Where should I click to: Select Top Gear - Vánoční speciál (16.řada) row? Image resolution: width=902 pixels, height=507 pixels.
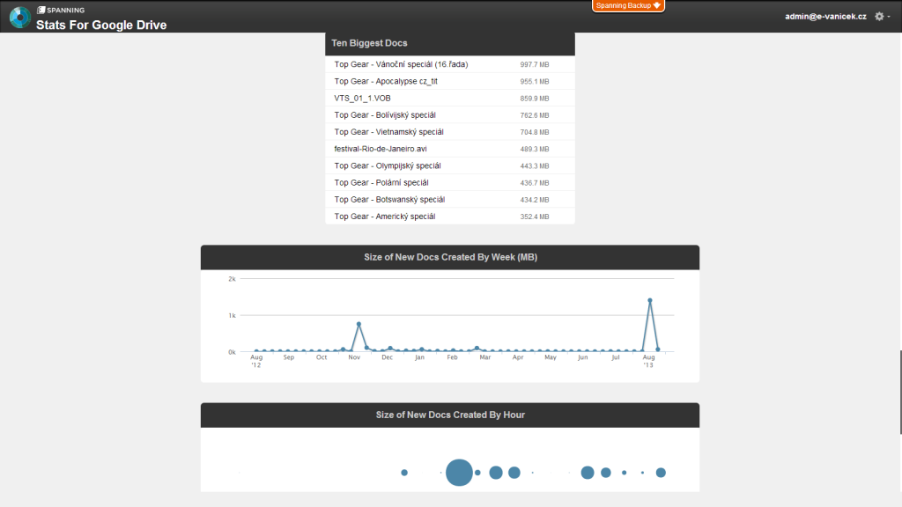(450, 64)
